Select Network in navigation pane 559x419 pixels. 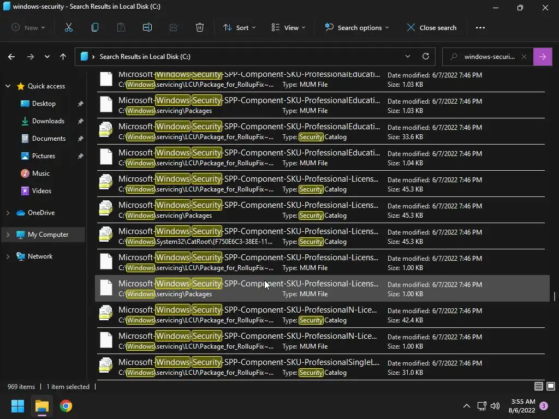(40, 256)
